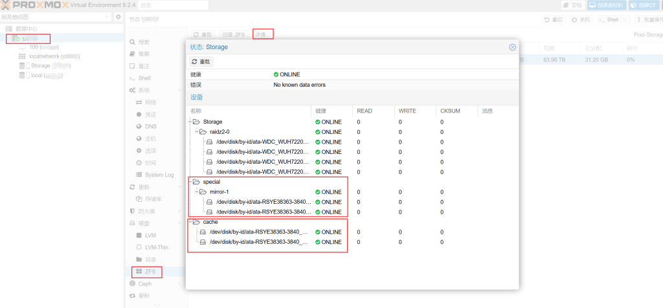The height and width of the screenshot is (308, 663).
Task: Click the node shutdown button
Action: point(581,20)
